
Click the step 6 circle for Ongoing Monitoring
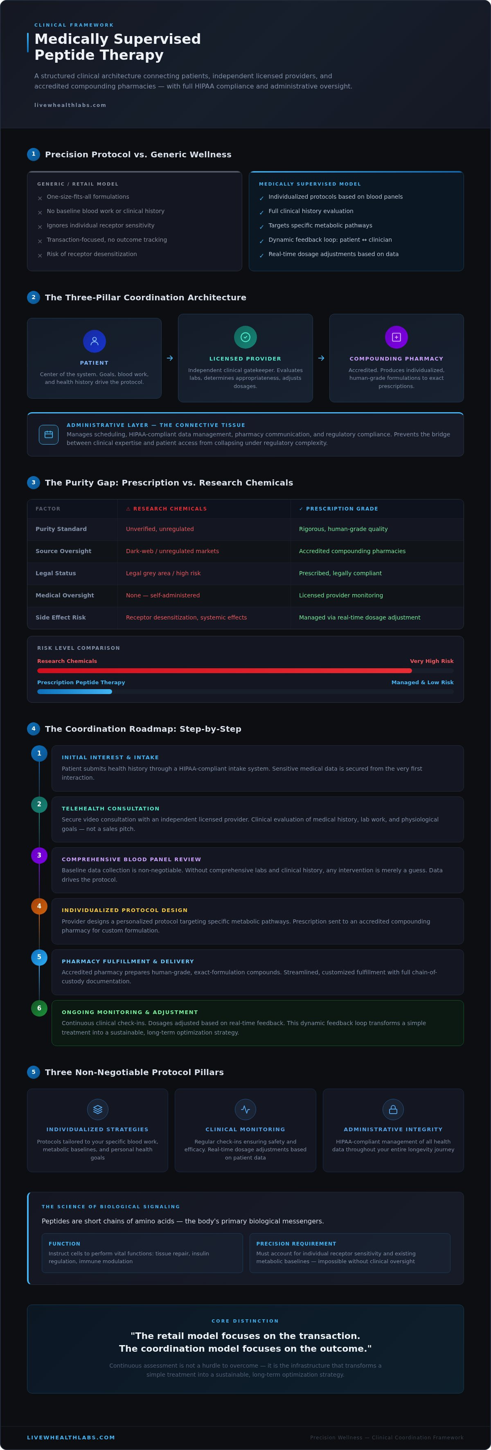pos(39,1008)
